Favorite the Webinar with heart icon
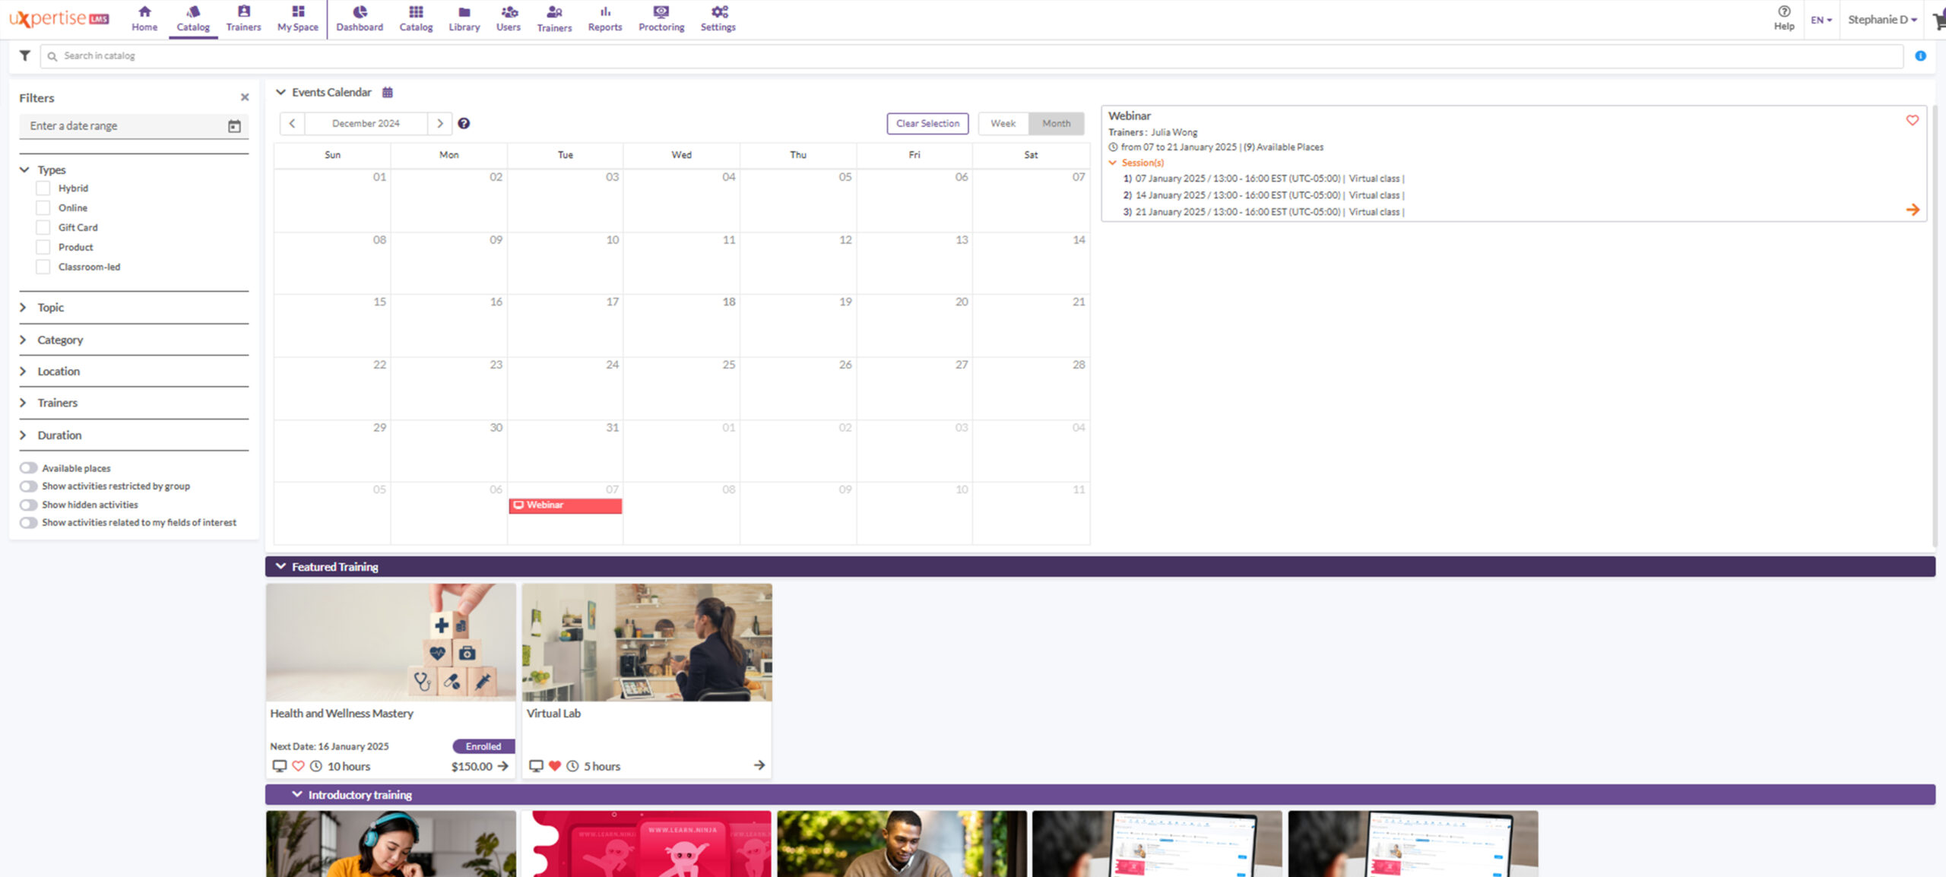 point(1913,120)
